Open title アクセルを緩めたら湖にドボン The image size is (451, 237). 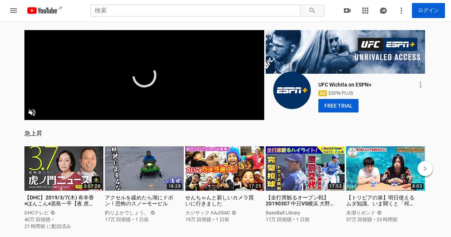point(139,201)
